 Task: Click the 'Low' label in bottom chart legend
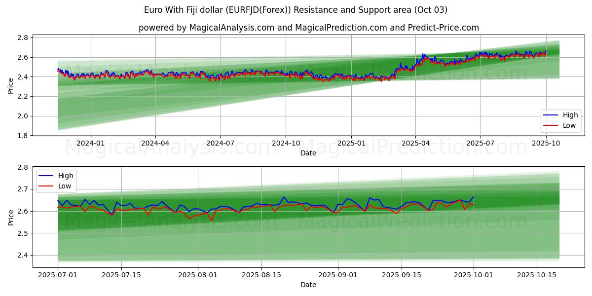64,186
